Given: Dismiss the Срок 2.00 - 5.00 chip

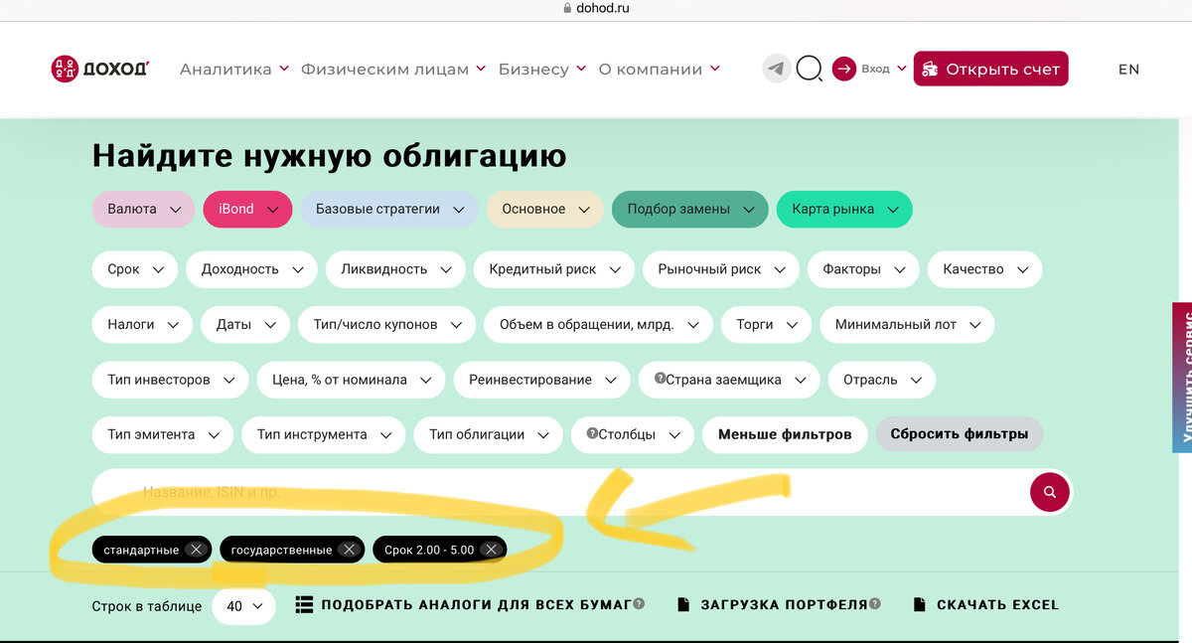Looking at the screenshot, I should (x=491, y=549).
